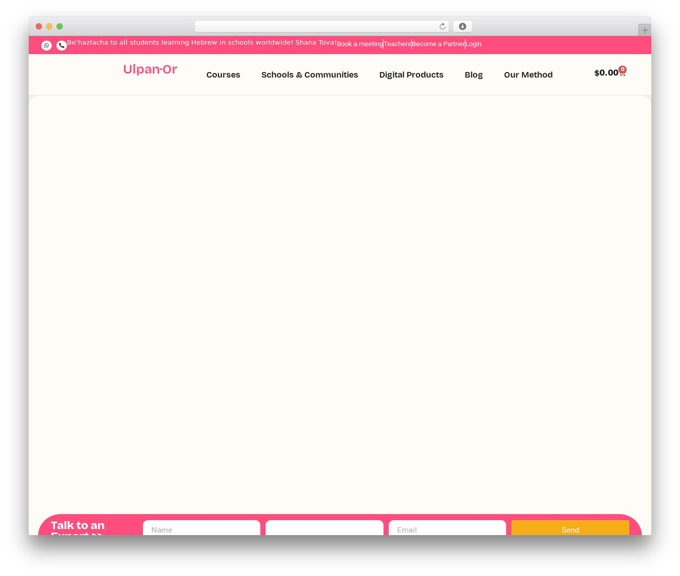
Task: Open the Teachers link
Action: coord(397,44)
